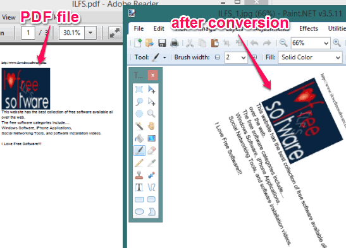Close the Tools floating panel
The width and height of the screenshot is (346, 248).
pyautogui.click(x=152, y=75)
